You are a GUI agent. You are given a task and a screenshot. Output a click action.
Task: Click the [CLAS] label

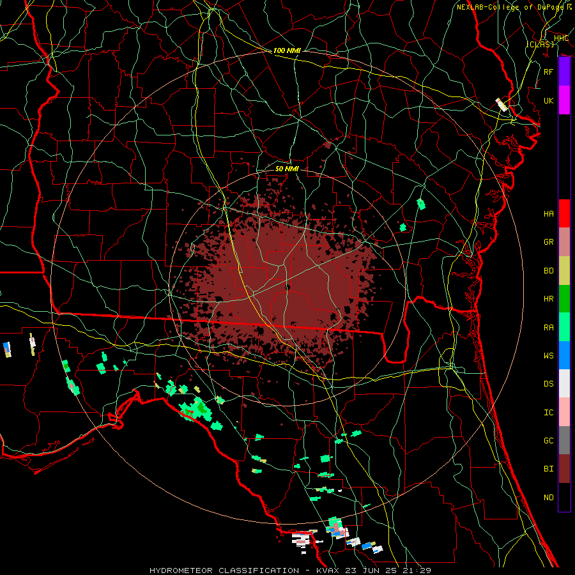(540, 44)
